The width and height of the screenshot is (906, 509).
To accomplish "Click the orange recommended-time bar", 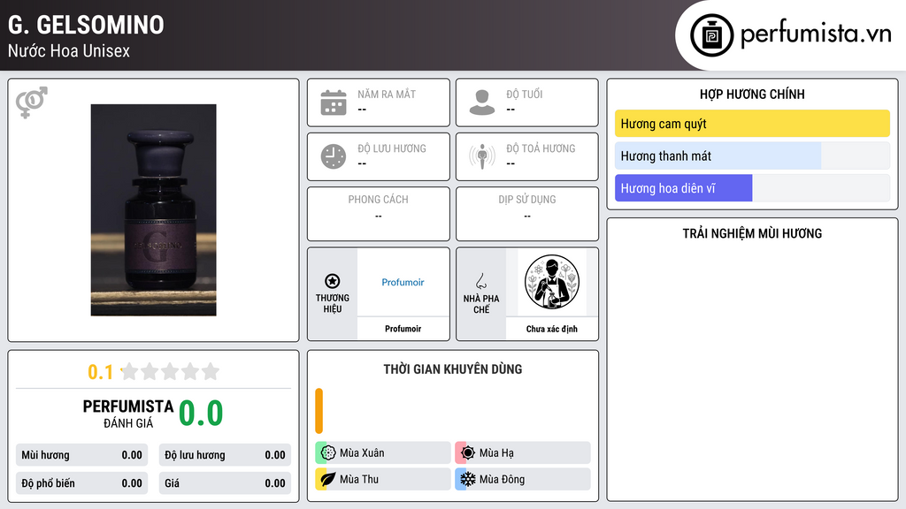I will pyautogui.click(x=319, y=411).
